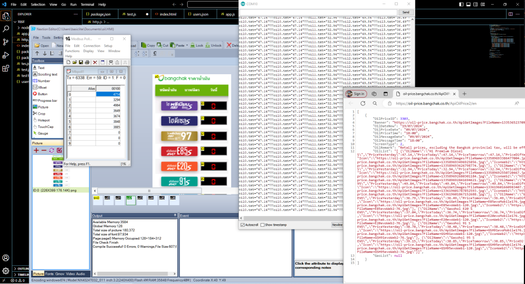The image size is (525, 284).
Task: Open the Paste dropdown arrow in Nextion
Action: pos(187,45)
